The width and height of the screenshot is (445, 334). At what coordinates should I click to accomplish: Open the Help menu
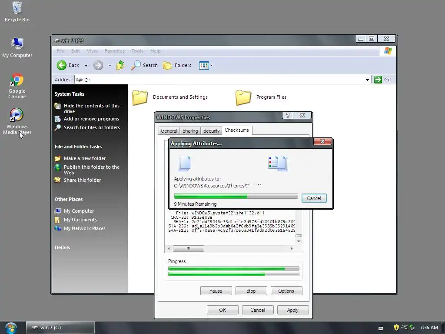[155, 51]
